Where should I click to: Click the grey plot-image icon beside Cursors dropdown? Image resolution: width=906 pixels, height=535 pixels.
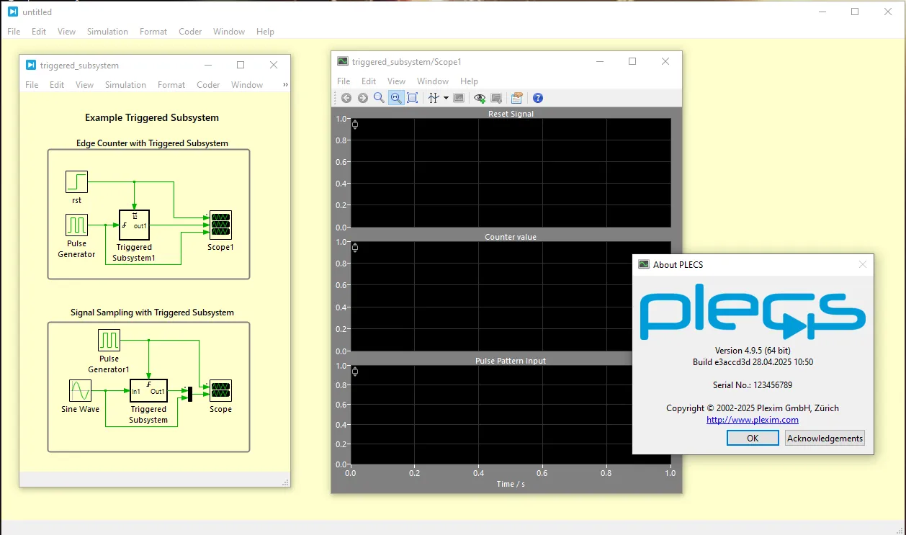pos(459,98)
